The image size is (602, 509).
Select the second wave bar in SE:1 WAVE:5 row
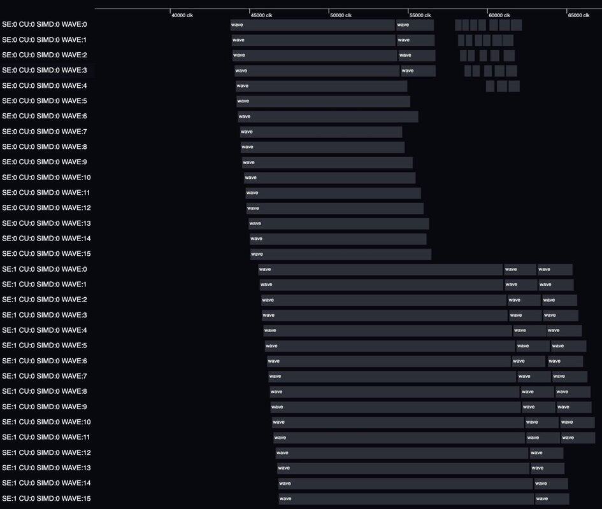click(533, 345)
